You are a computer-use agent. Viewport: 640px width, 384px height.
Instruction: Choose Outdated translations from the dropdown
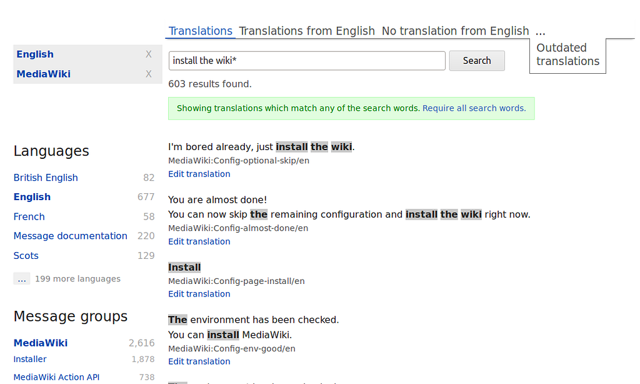pyautogui.click(x=567, y=54)
